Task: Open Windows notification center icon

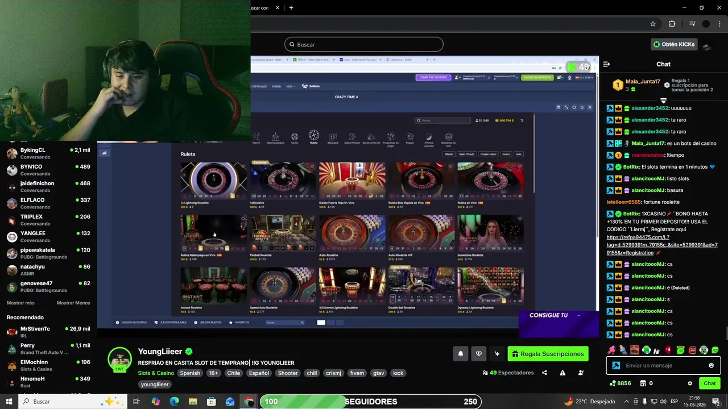Action: click(x=716, y=402)
